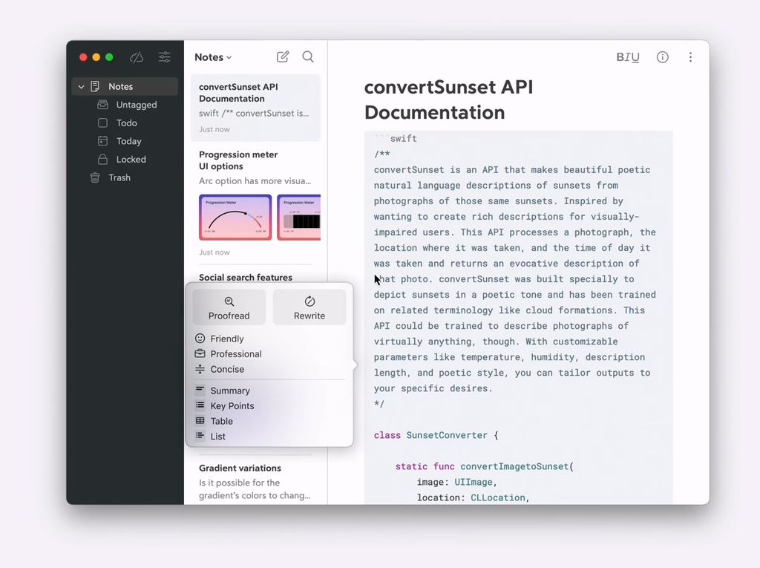This screenshot has height=568, width=760.
Task: Choose the Friendly tone option
Action: tap(226, 339)
